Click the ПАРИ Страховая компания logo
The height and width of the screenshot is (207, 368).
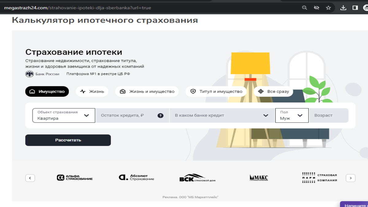pos(320,178)
